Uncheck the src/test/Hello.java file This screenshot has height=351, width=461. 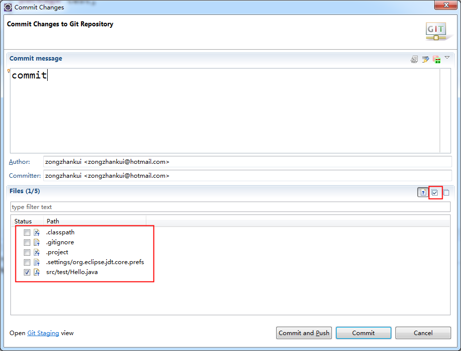click(x=27, y=272)
